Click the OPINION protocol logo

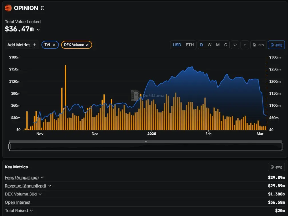click(8, 8)
